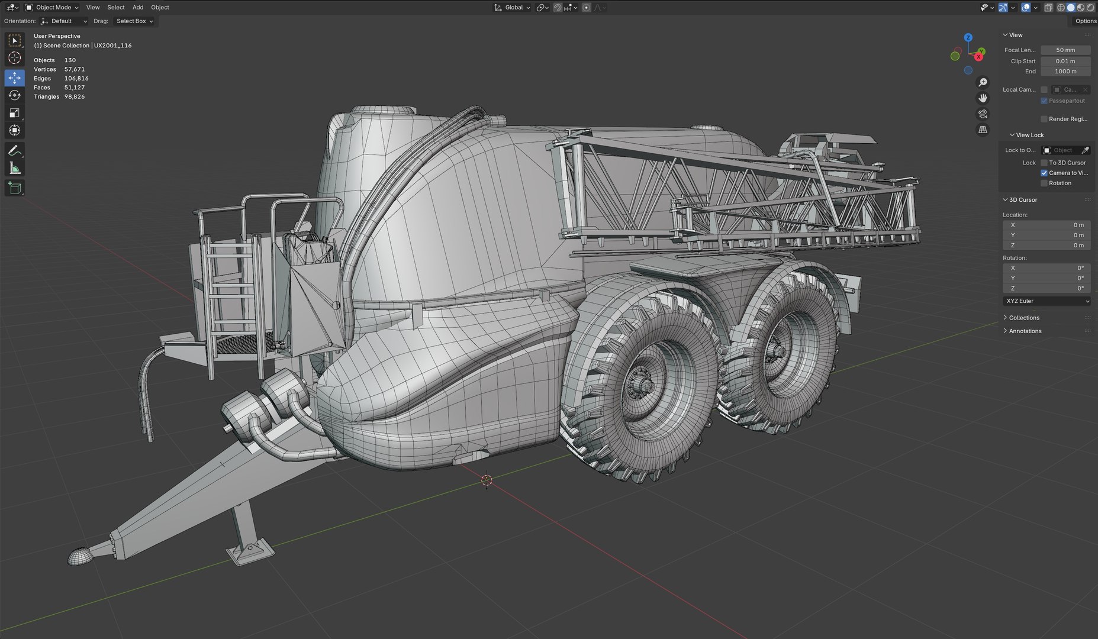Select the Move tool in the toolbar

pyautogui.click(x=15, y=78)
